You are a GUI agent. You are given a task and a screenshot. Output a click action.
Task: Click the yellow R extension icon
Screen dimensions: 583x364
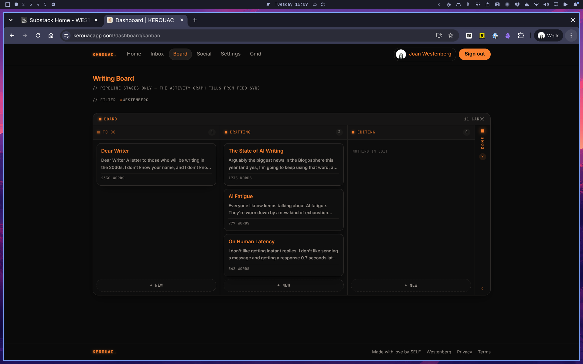click(482, 35)
